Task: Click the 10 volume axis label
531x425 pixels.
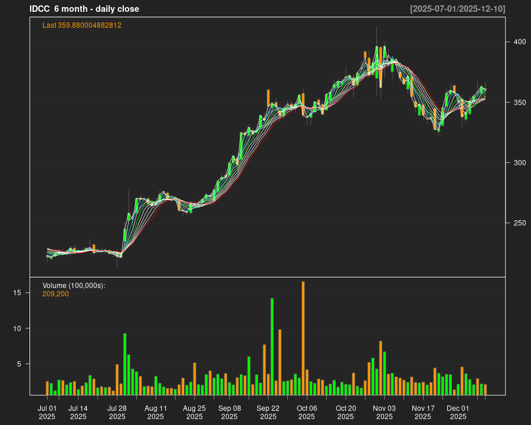Action: [x=18, y=329]
